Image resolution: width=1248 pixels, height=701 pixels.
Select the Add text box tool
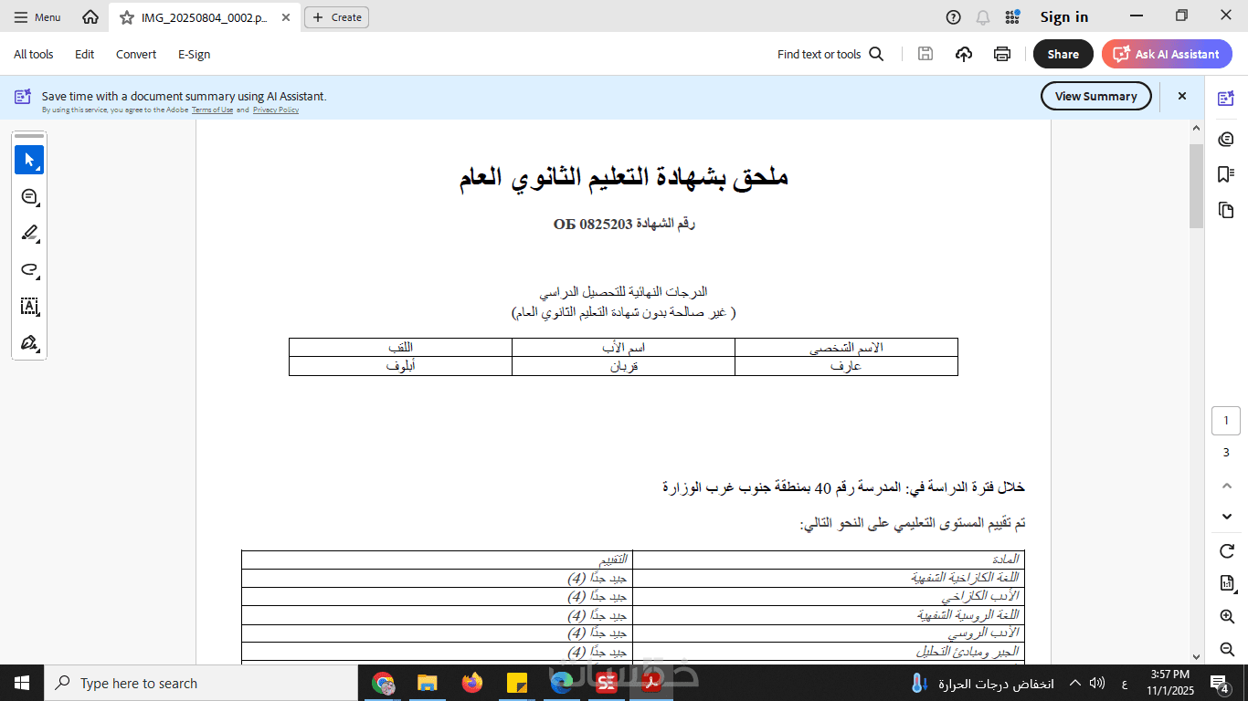click(x=29, y=307)
